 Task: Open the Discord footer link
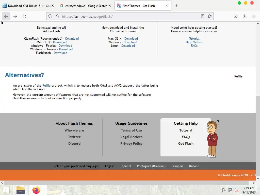[x=74, y=144]
